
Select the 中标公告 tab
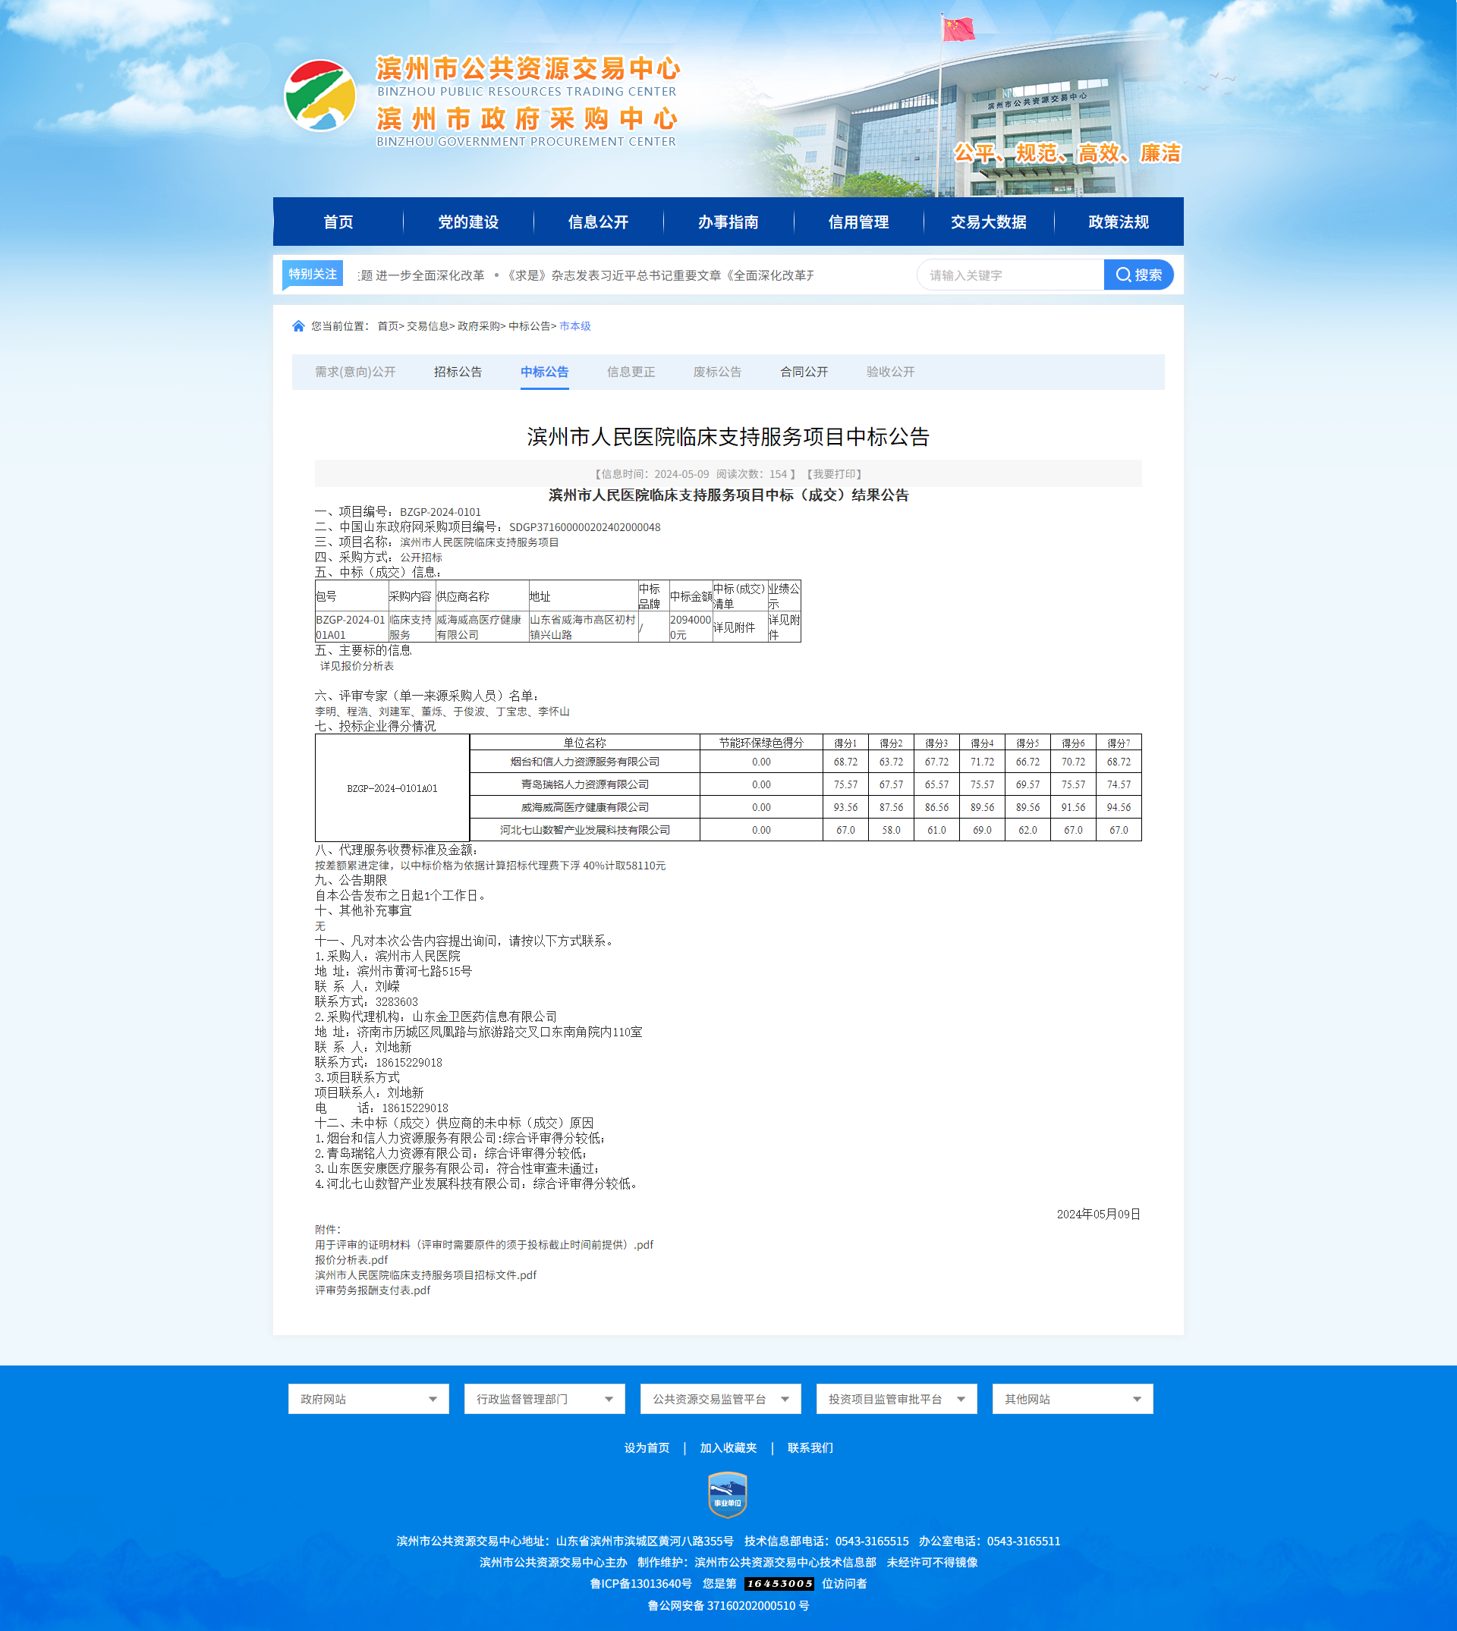point(544,371)
